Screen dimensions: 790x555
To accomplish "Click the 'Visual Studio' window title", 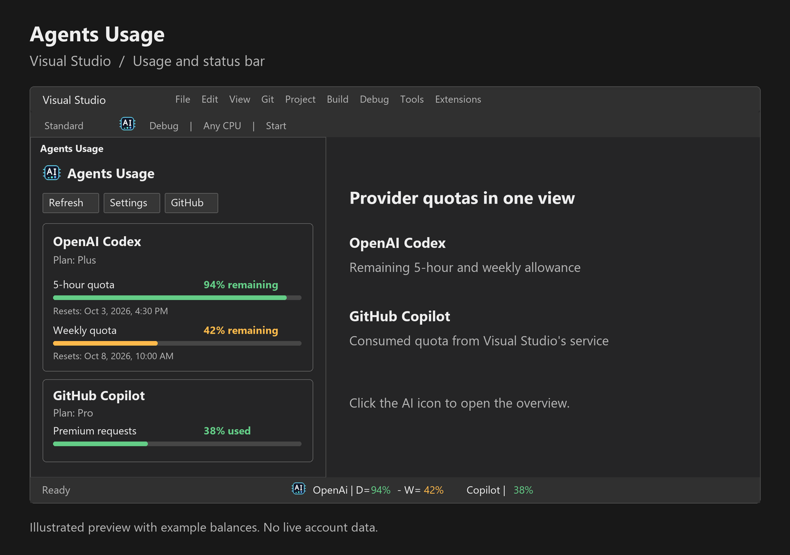I will 74,100.
